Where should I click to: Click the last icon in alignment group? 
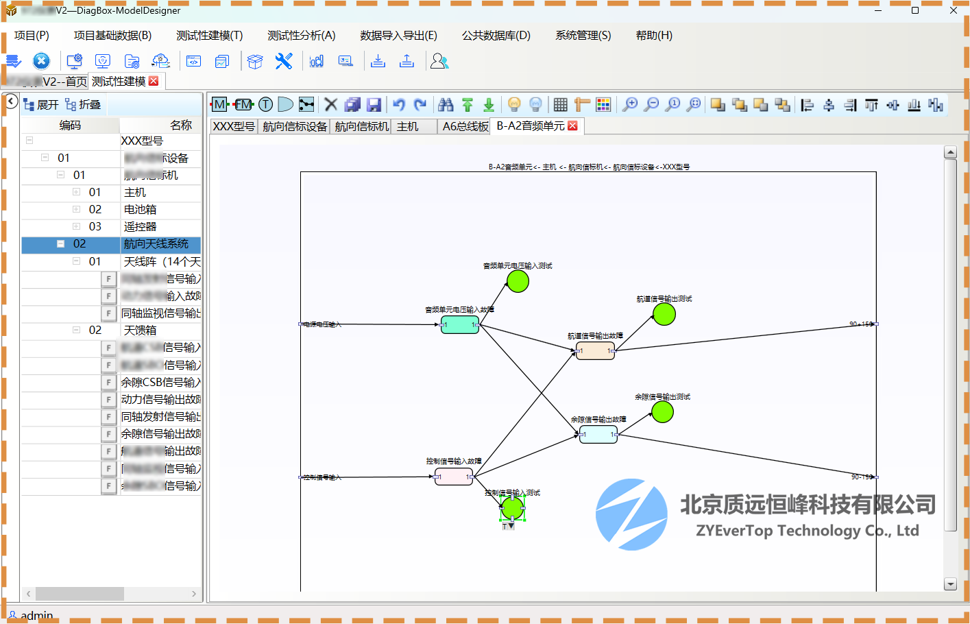pos(936,104)
